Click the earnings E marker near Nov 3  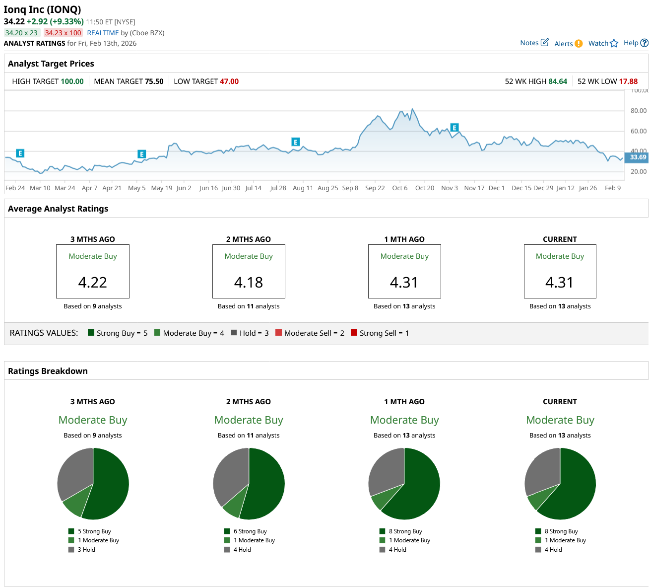click(x=454, y=128)
